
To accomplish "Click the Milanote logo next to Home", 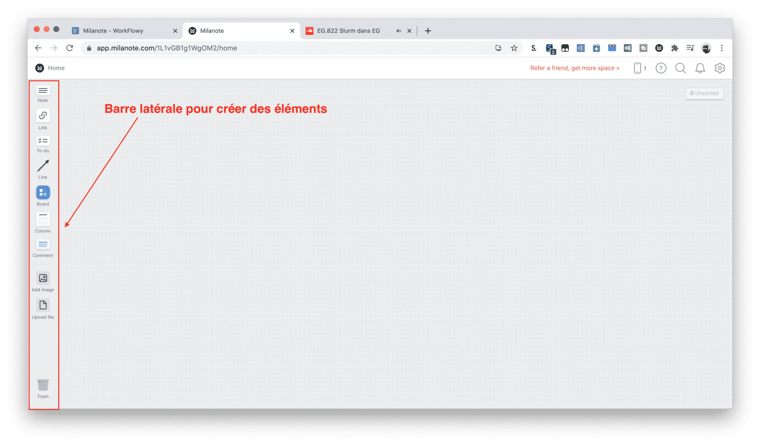I will pos(40,68).
